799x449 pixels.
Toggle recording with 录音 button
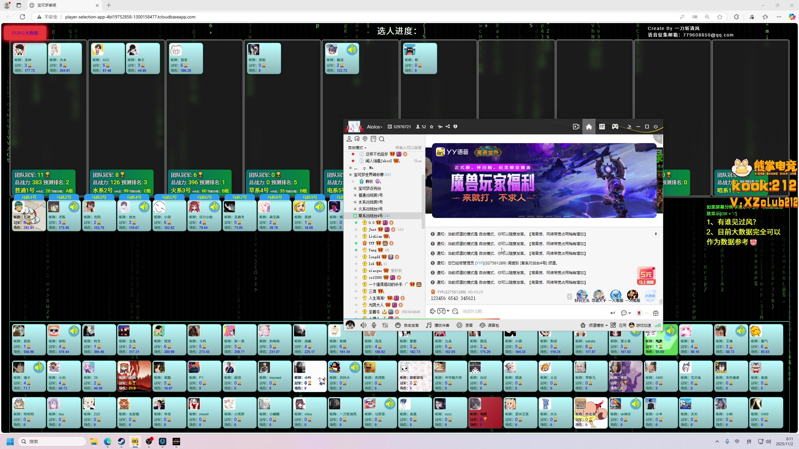(x=465, y=325)
